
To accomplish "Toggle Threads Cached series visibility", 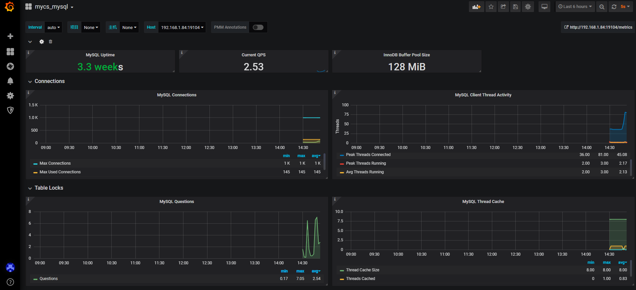I will pyautogui.click(x=361, y=279).
